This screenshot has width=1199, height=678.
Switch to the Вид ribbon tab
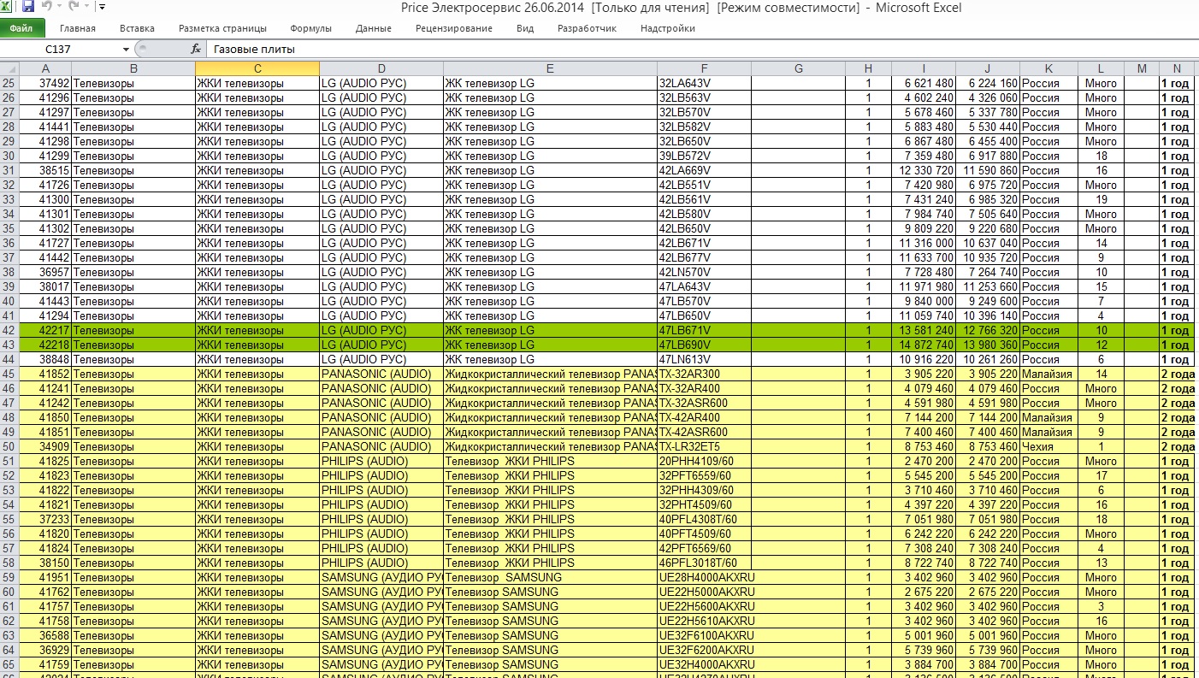pyautogui.click(x=525, y=28)
